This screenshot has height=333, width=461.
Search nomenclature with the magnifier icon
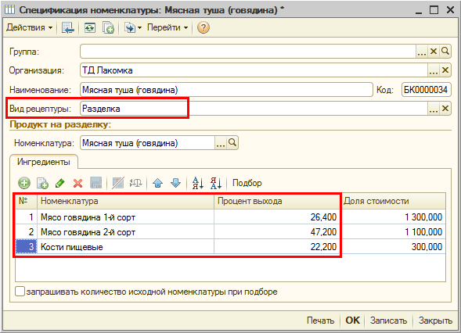pos(232,143)
